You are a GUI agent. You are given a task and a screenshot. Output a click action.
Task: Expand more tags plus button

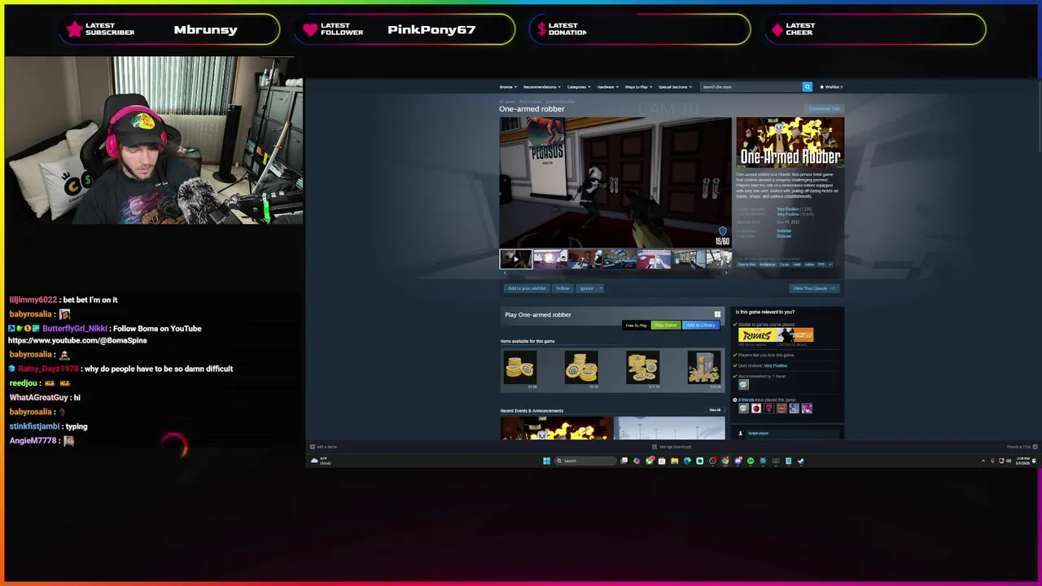(830, 265)
